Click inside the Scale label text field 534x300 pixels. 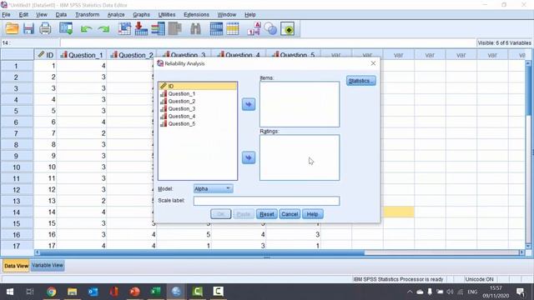point(267,201)
